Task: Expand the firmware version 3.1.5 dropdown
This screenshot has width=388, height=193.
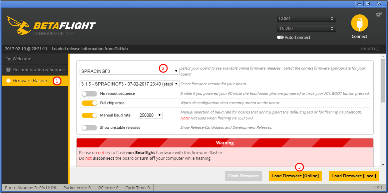Action: (130, 84)
